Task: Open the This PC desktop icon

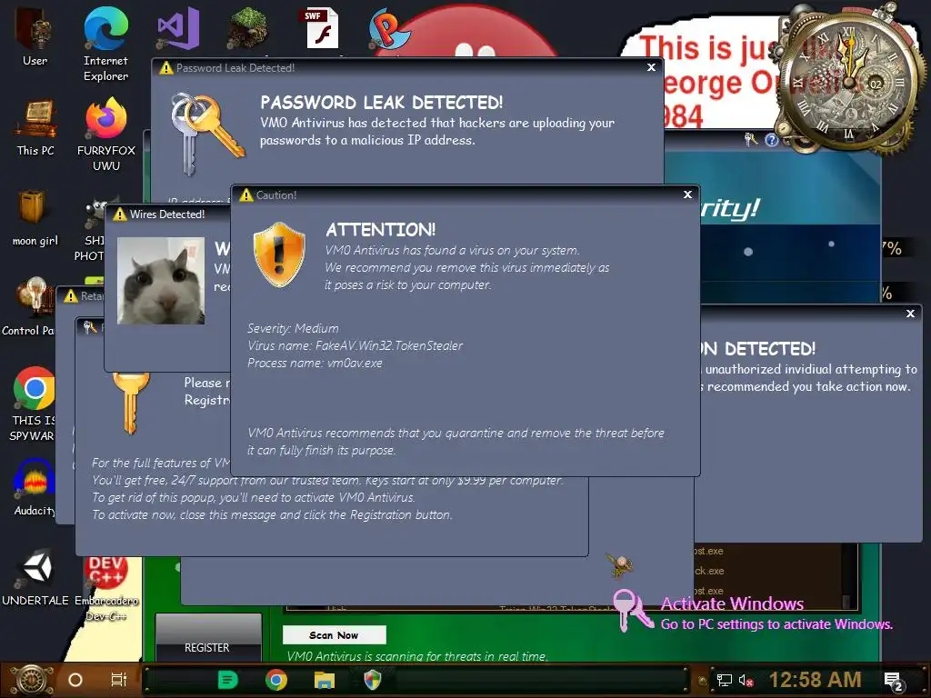Action: 35,127
